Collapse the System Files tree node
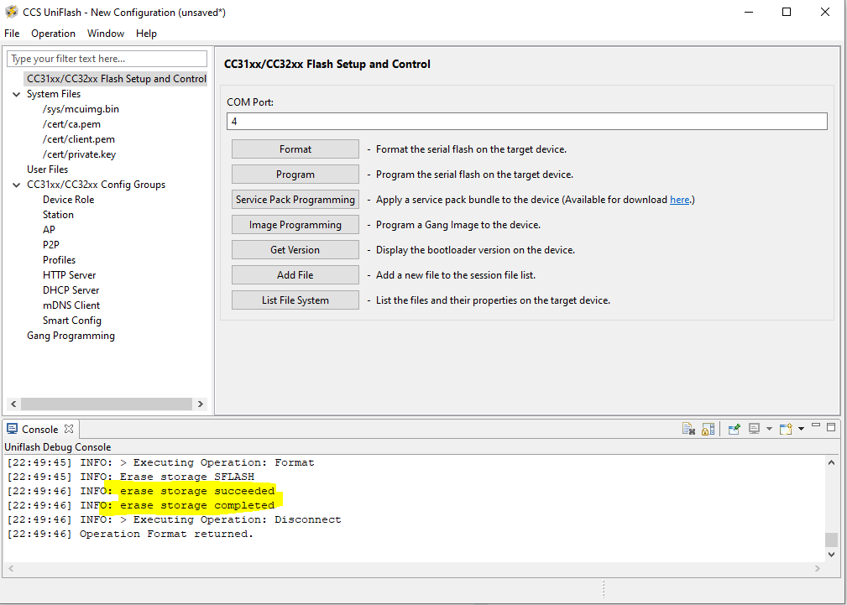 (x=16, y=94)
